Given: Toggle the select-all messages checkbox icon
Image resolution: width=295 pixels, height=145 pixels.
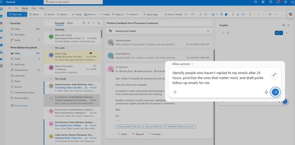Looking at the screenshot, I should (84, 23).
